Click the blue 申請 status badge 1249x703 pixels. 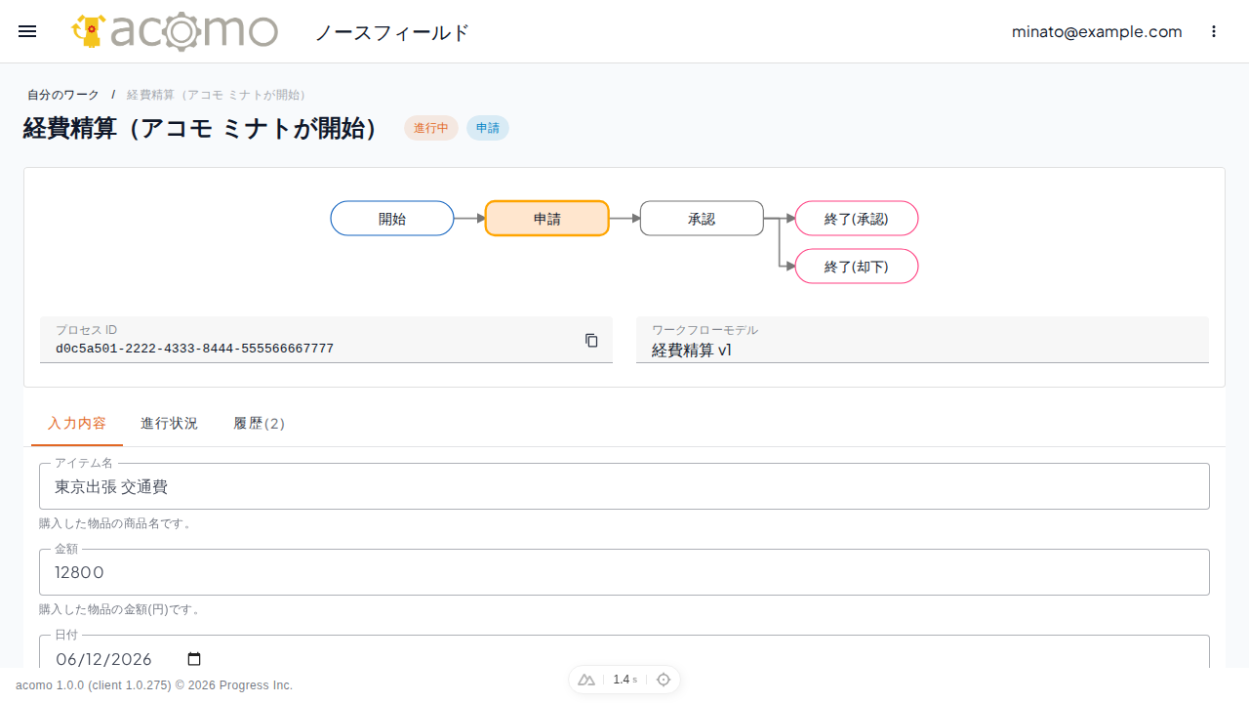tap(488, 128)
